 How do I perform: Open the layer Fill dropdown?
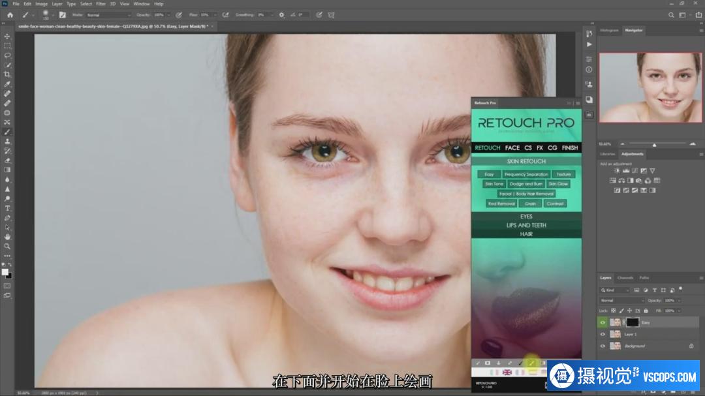[678, 311]
